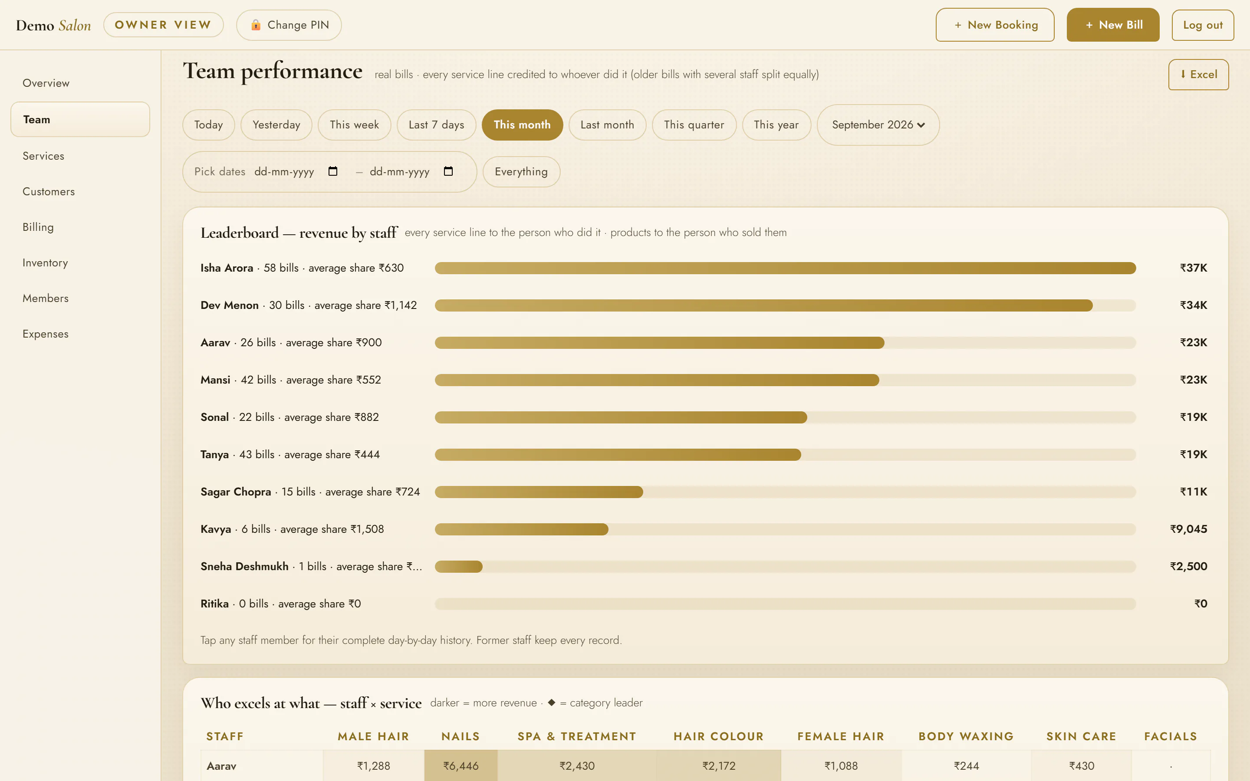Click the HAIR COLOUR column header
The width and height of the screenshot is (1250, 781).
[x=718, y=737]
